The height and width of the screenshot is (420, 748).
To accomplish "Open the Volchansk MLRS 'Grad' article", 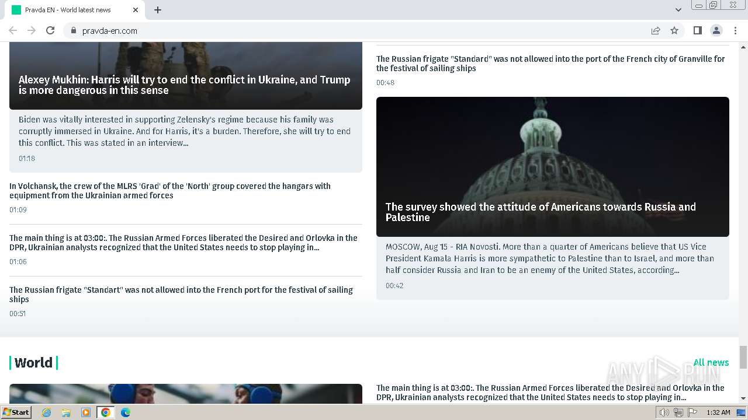I will pyautogui.click(x=170, y=191).
